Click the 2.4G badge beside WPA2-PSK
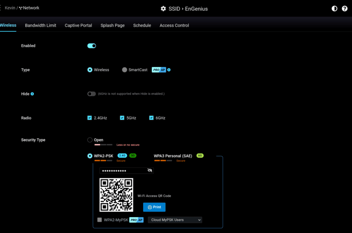Image resolution: width=352 pixels, height=233 pixels. 122,155
